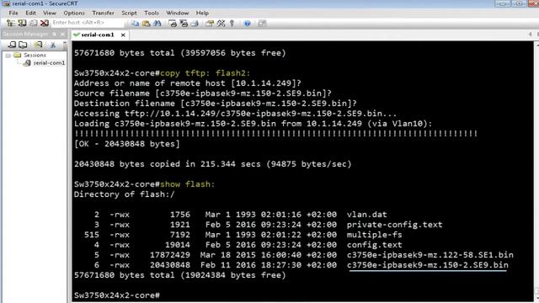Open Session Options toolbar icon

click(210, 23)
